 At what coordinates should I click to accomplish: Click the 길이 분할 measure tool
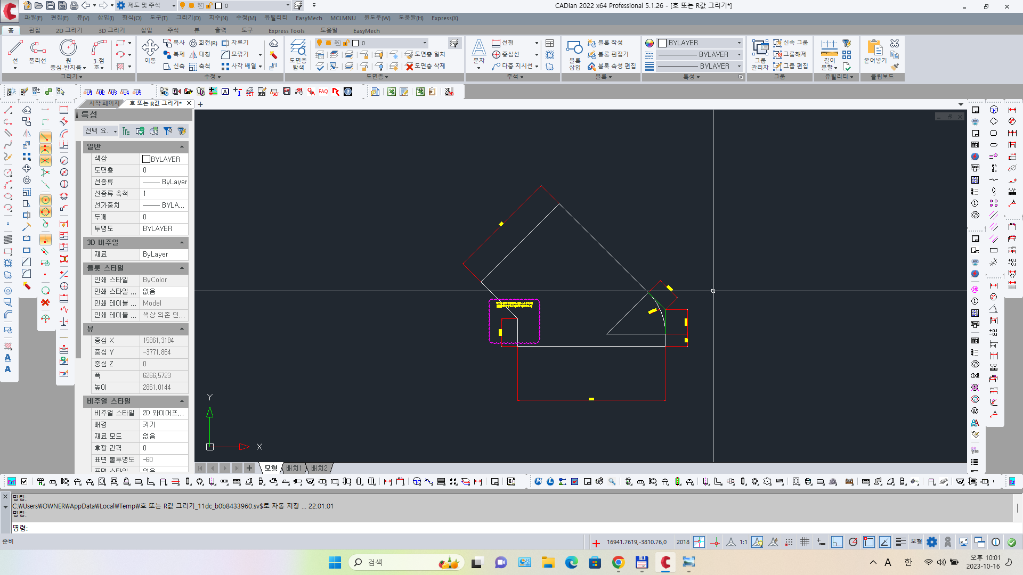click(x=829, y=54)
